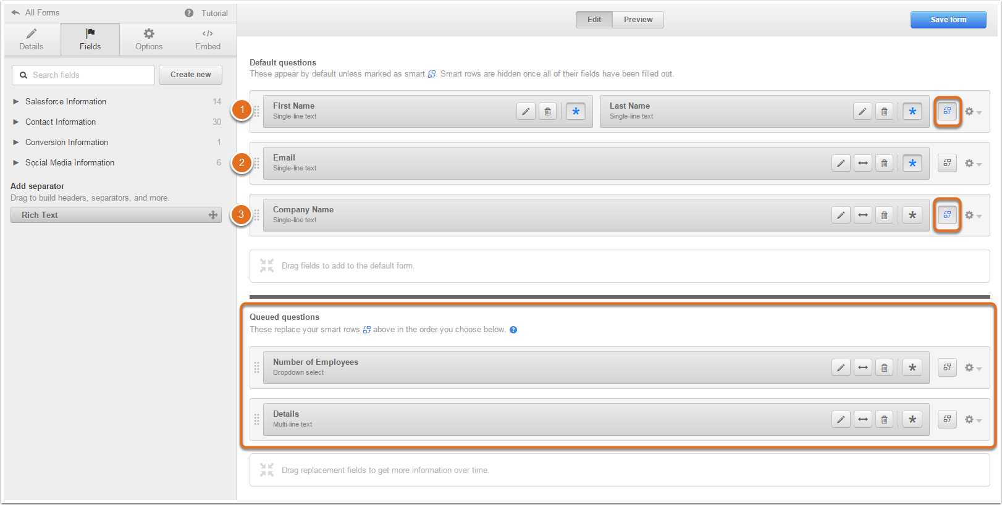Viewport: 1002px width, 505px height.
Task: Switch to the Fields tab
Action: tap(90, 40)
